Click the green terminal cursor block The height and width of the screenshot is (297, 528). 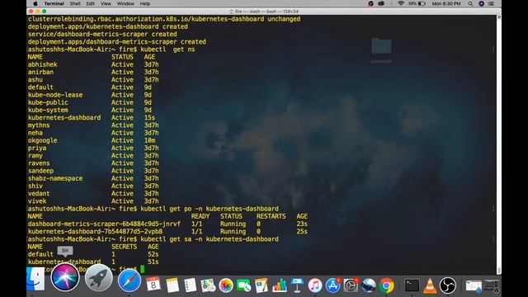[x=142, y=270]
